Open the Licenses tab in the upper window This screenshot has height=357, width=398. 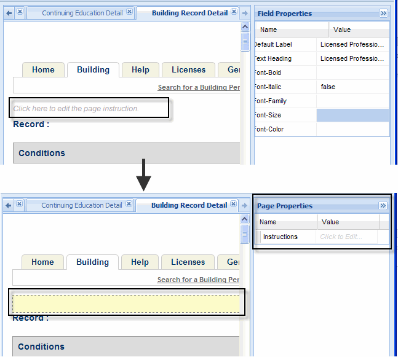coord(188,70)
